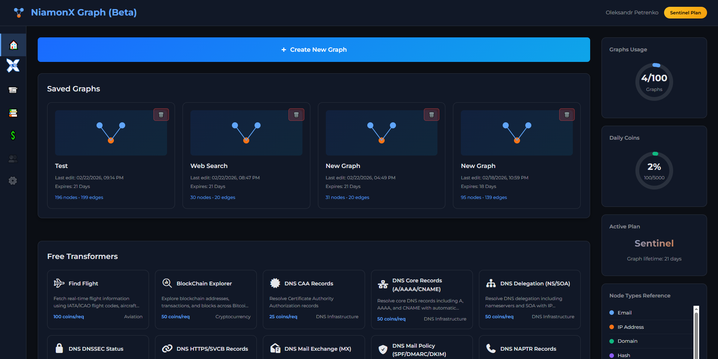This screenshot has width=718, height=359.
Task: Click the Oleksandr Petrenko user name
Action: [x=632, y=12]
